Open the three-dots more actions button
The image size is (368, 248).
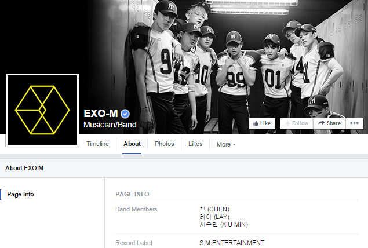355,123
